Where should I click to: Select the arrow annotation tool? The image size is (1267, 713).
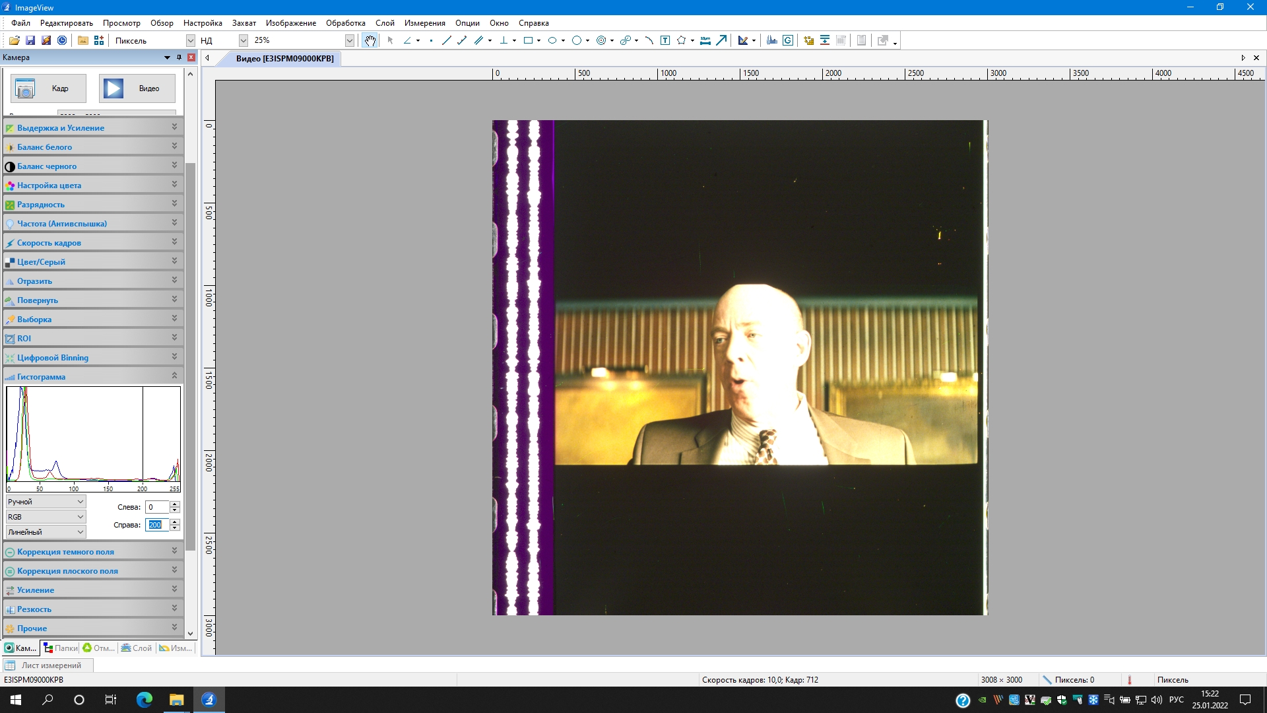[x=721, y=41]
